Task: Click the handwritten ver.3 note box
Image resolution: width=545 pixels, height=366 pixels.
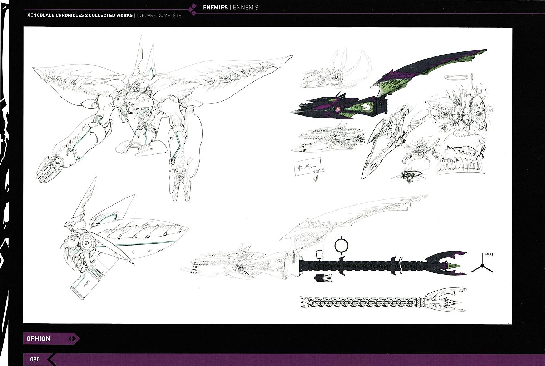Action: coord(307,167)
